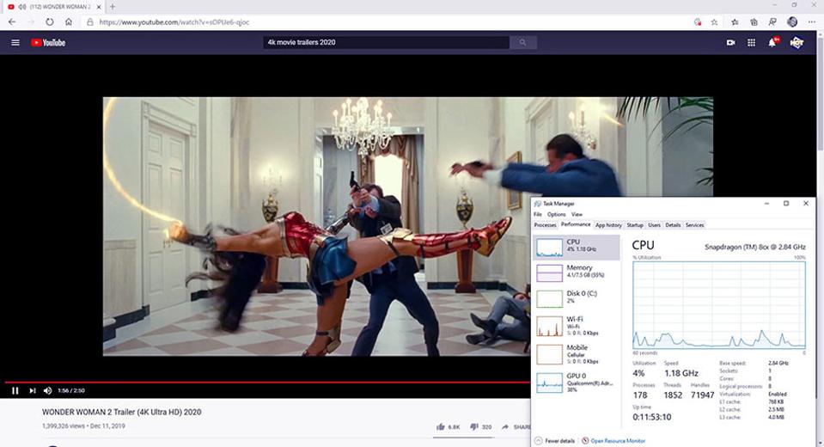The image size is (824, 447).
Task: Click the YouTube search magnifier button
Action: click(522, 42)
